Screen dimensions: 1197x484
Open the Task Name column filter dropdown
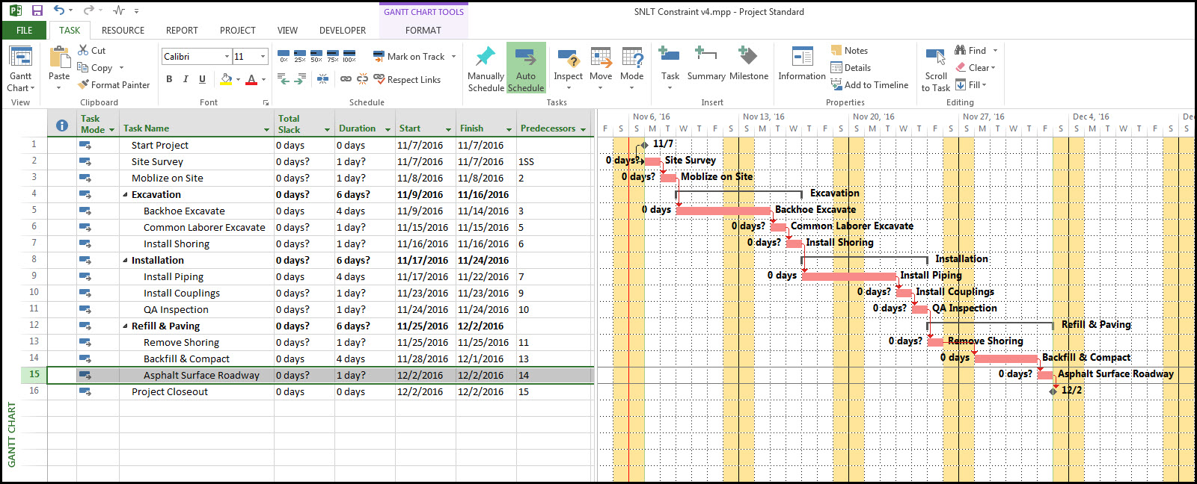coord(266,129)
